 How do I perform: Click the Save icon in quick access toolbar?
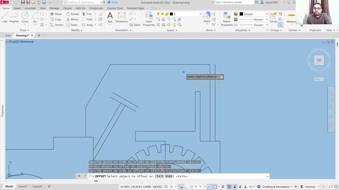pyautogui.click(x=23, y=2)
